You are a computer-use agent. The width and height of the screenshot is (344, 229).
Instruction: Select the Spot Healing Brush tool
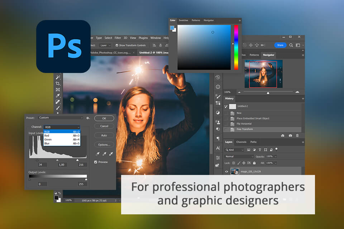(58, 102)
